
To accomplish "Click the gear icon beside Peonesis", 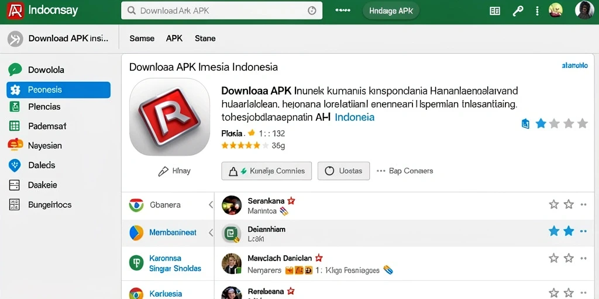I will pos(15,90).
